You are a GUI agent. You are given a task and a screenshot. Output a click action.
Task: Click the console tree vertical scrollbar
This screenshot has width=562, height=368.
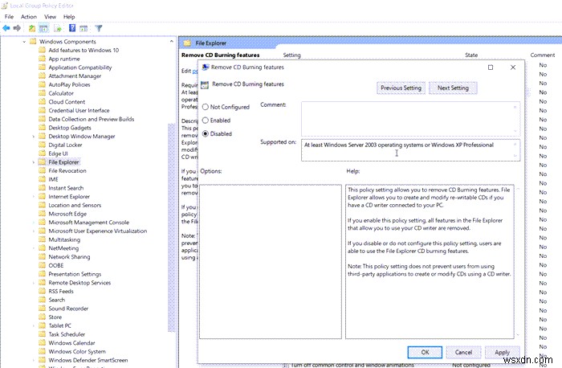[x=171, y=227]
